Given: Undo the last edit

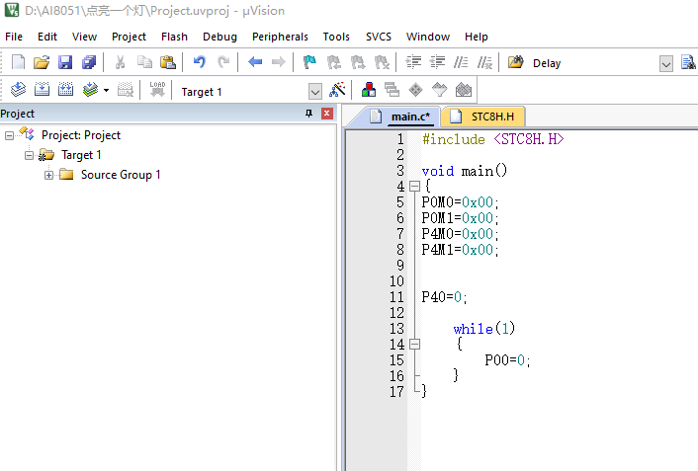Looking at the screenshot, I should (x=199, y=62).
